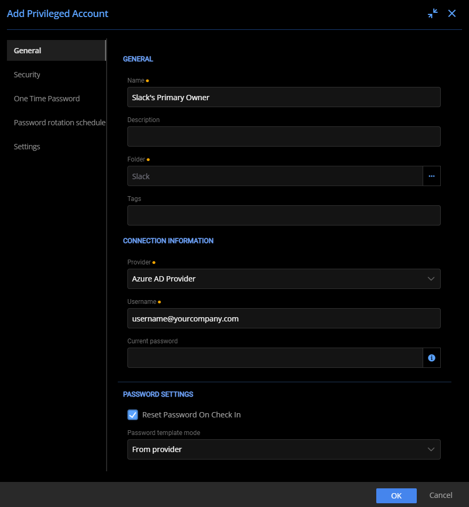This screenshot has height=507, width=469.
Task: Open the Settings section
Action: click(27, 147)
